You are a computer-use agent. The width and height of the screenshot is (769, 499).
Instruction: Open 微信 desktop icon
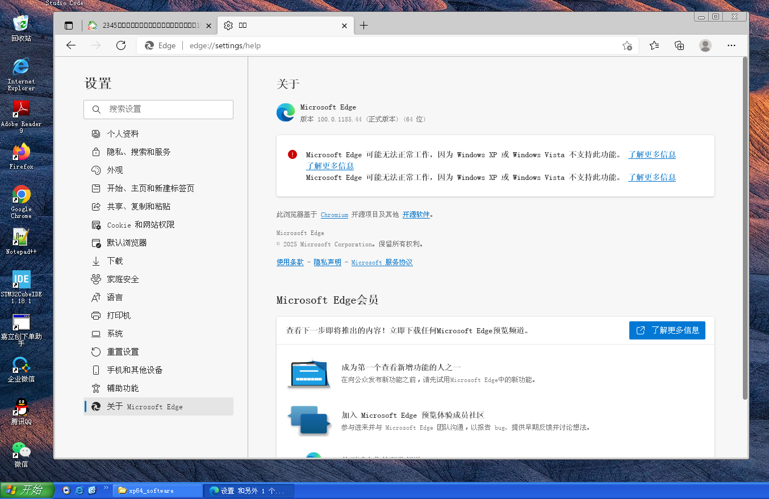click(21, 454)
